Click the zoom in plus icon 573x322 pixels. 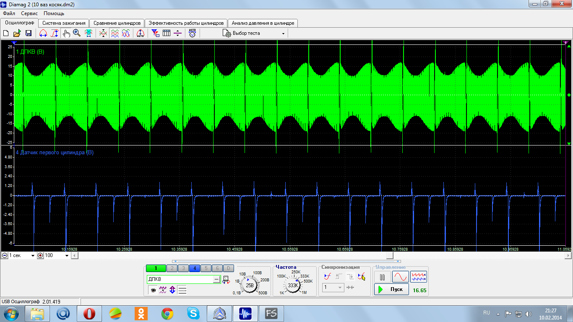tap(40, 255)
